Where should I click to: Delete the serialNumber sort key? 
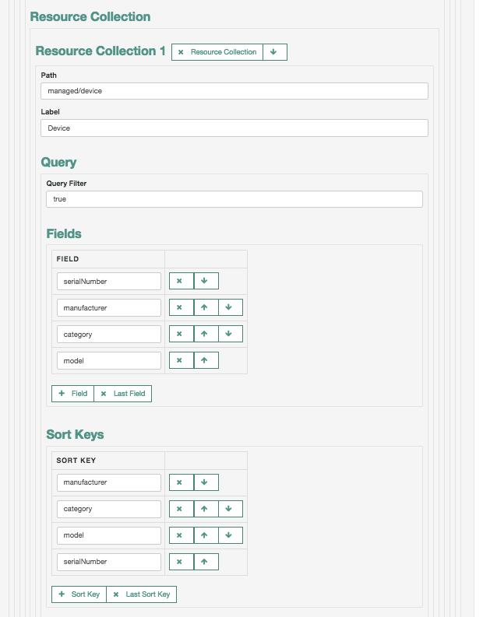click(x=182, y=562)
